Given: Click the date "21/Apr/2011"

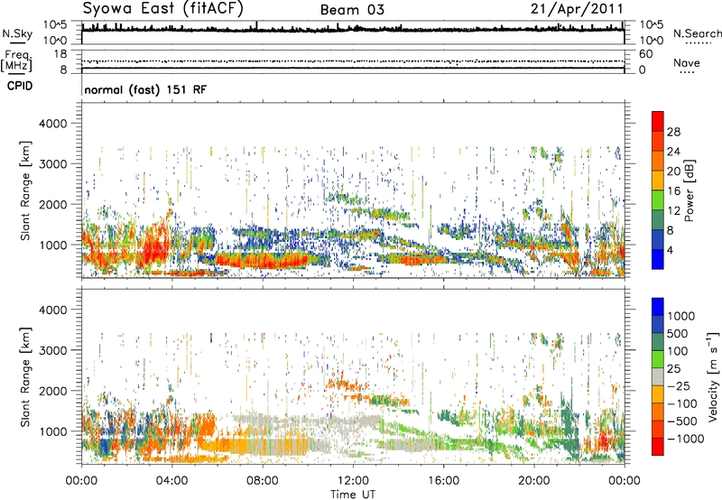Looking at the screenshot, I should pos(577,9).
